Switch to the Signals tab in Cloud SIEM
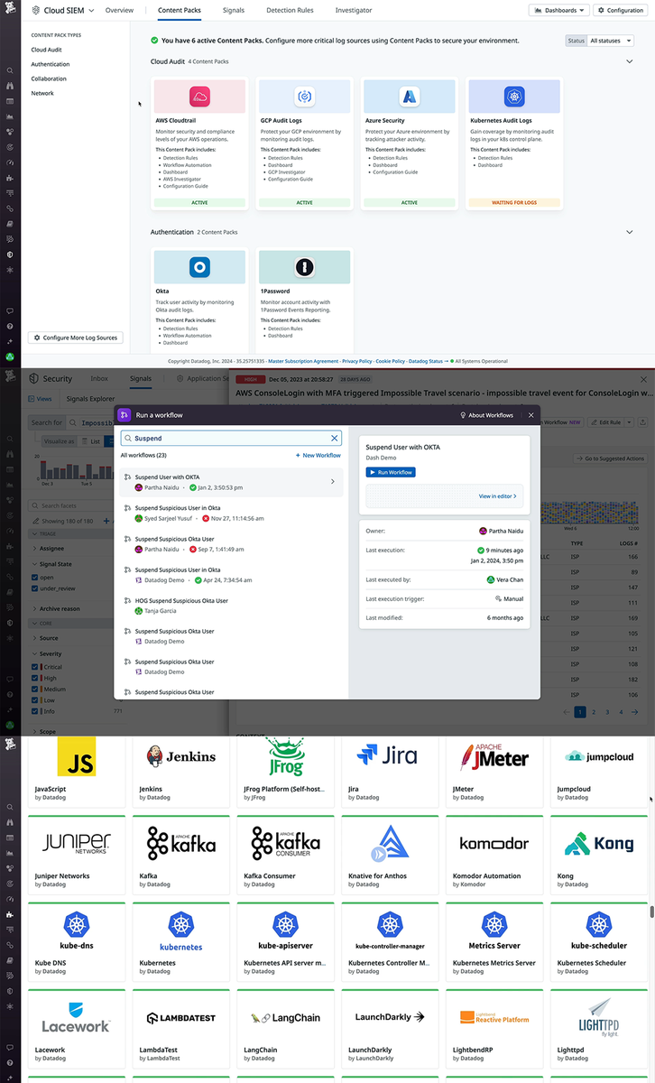The image size is (655, 1083). (234, 11)
